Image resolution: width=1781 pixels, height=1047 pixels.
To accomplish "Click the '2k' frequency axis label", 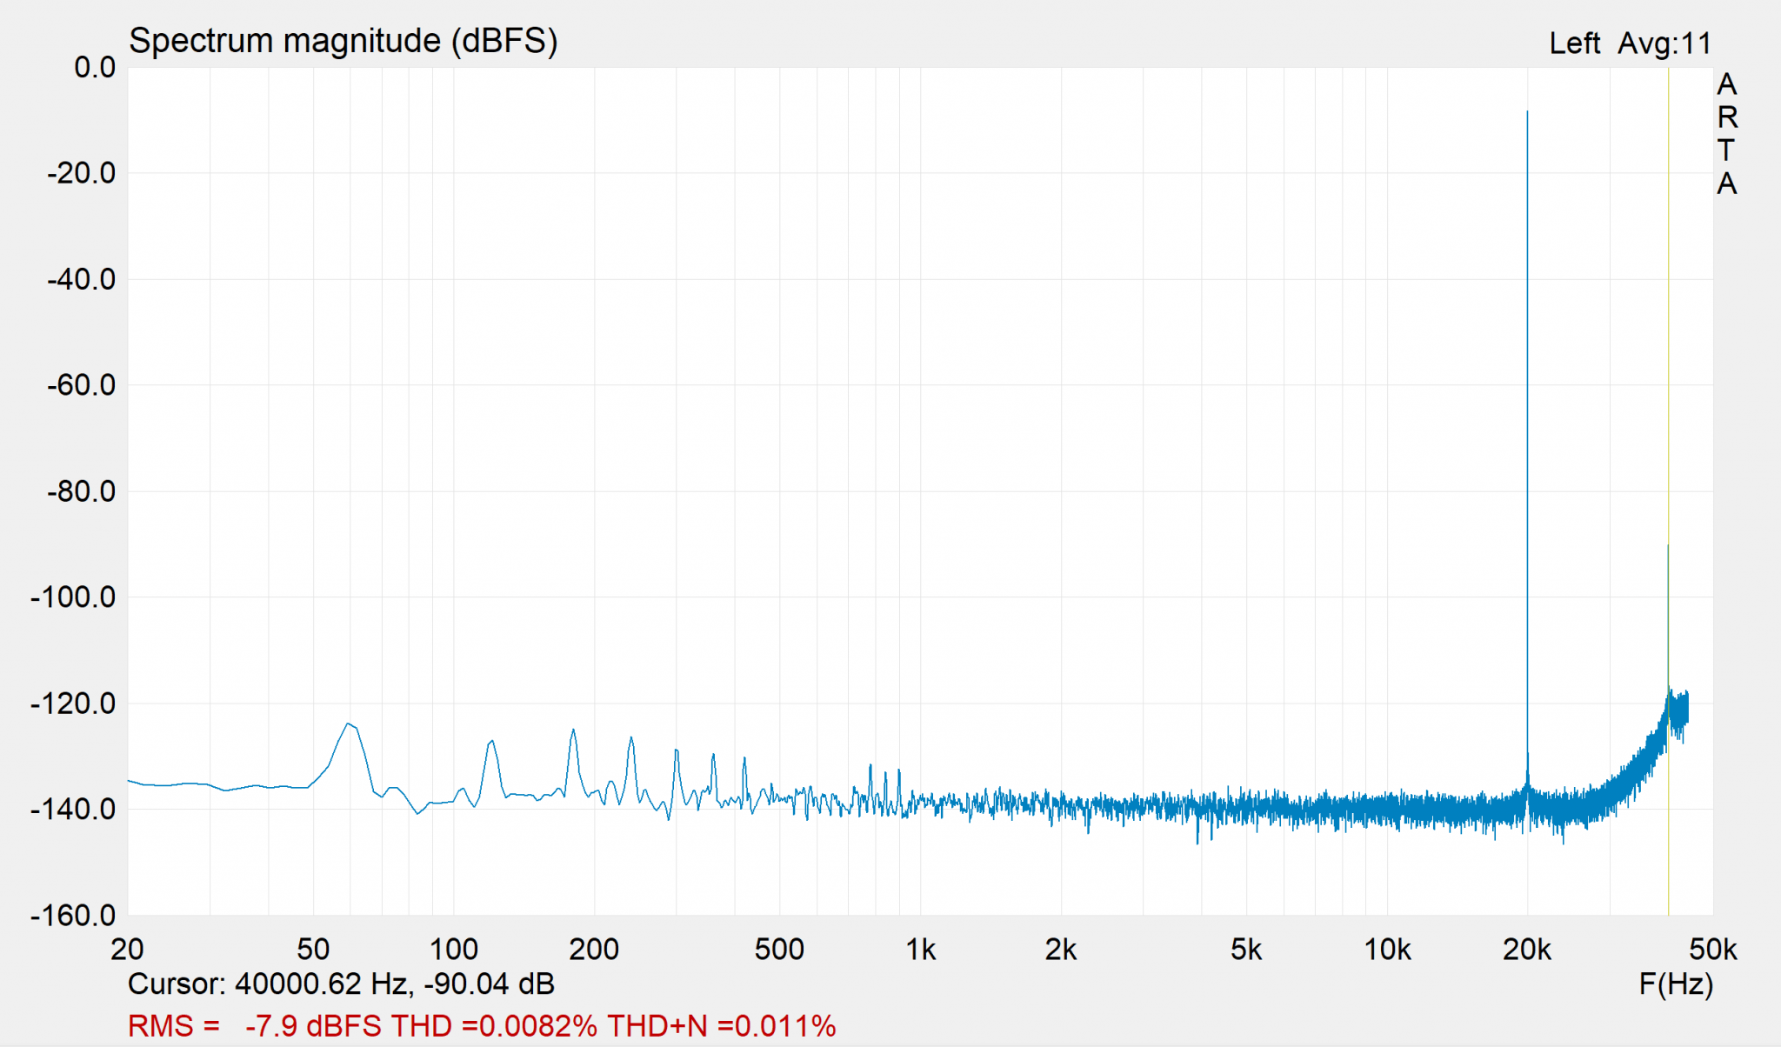I will point(1060,949).
